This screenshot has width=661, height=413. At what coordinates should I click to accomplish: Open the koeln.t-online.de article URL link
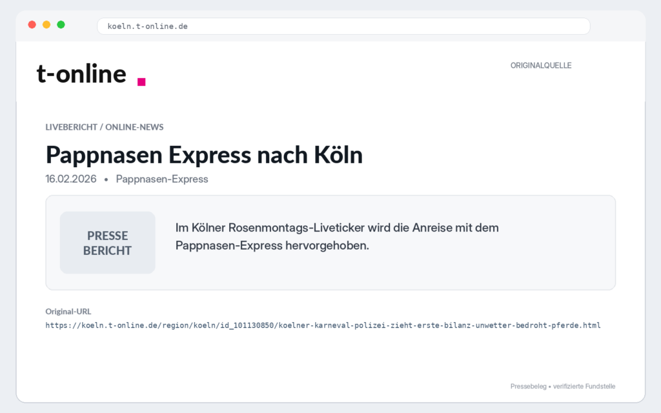click(x=323, y=325)
